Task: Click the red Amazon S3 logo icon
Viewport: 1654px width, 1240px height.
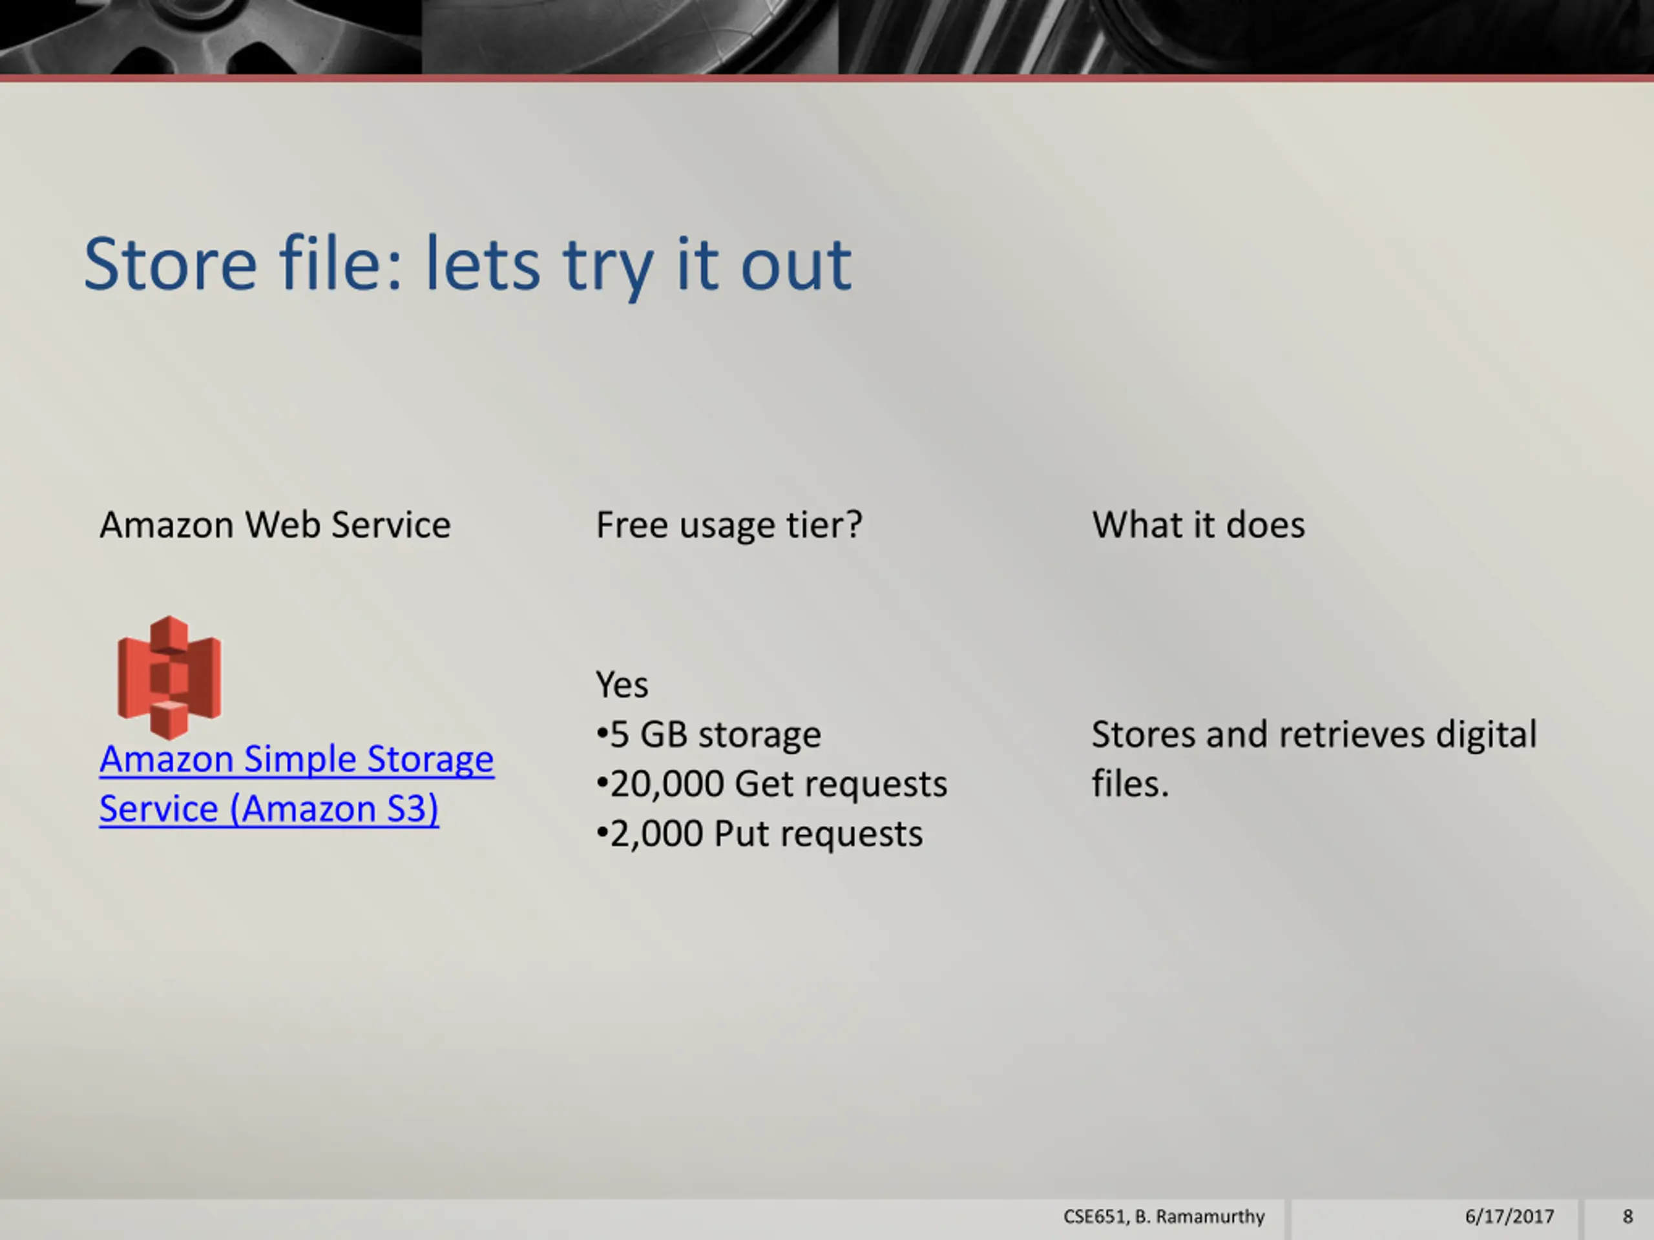Action: pyautogui.click(x=170, y=677)
